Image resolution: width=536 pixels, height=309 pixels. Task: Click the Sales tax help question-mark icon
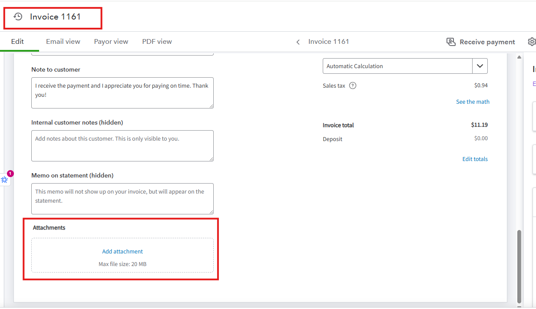(x=353, y=85)
